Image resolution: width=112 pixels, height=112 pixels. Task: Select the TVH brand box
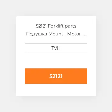(x=56, y=48)
